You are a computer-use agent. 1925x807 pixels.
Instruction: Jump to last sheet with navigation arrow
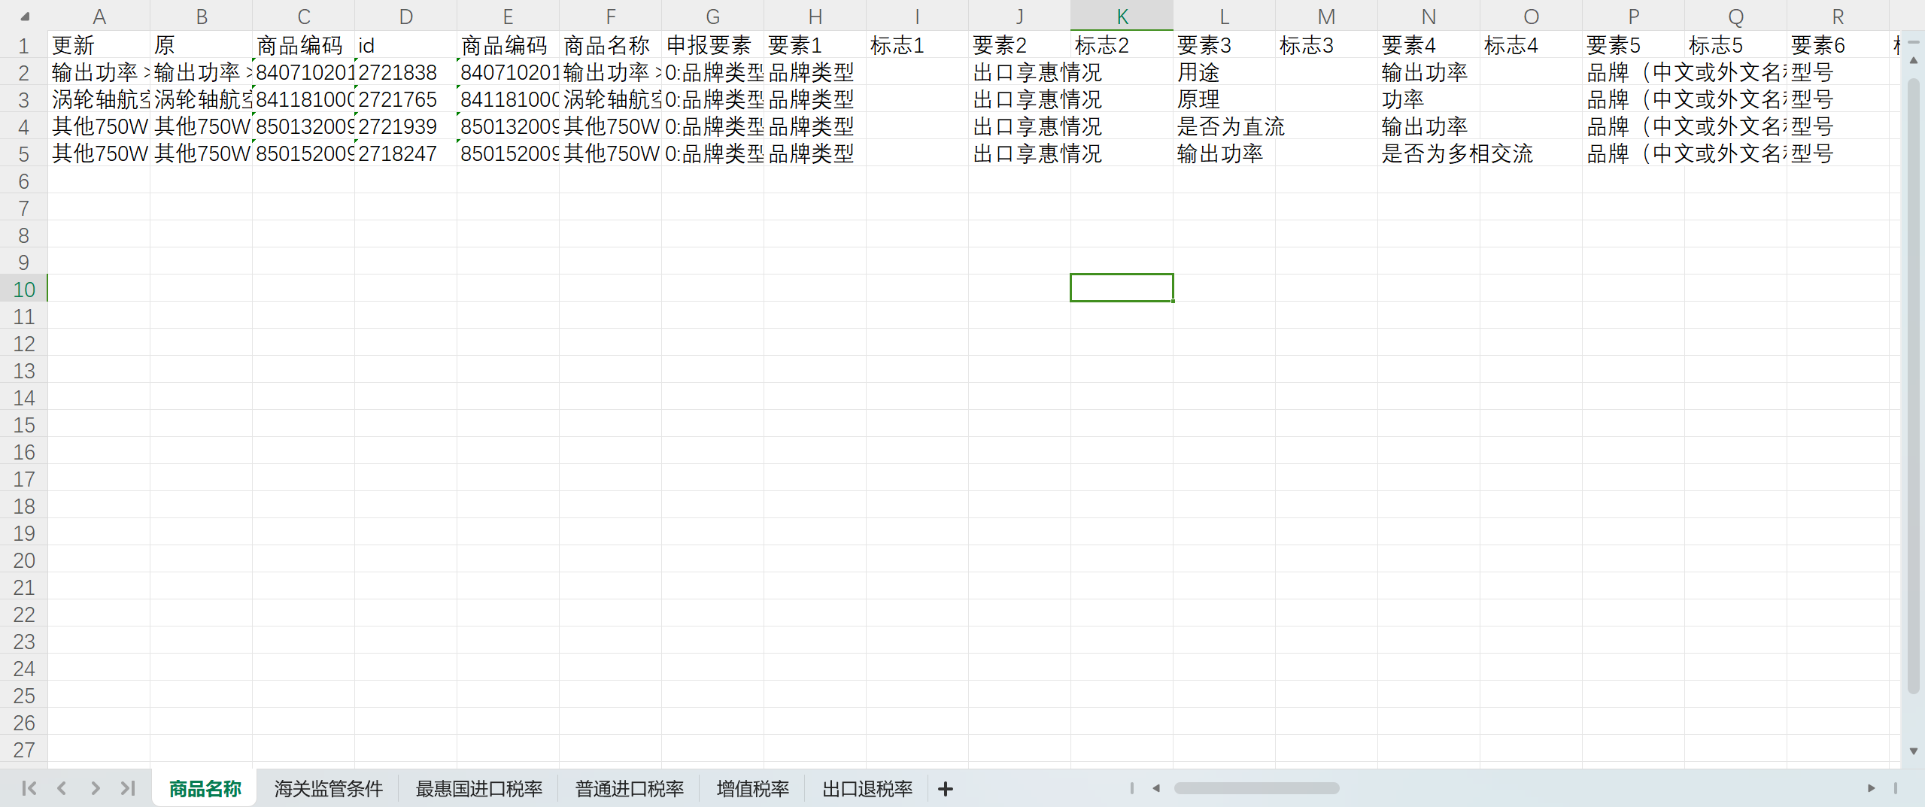tap(128, 788)
